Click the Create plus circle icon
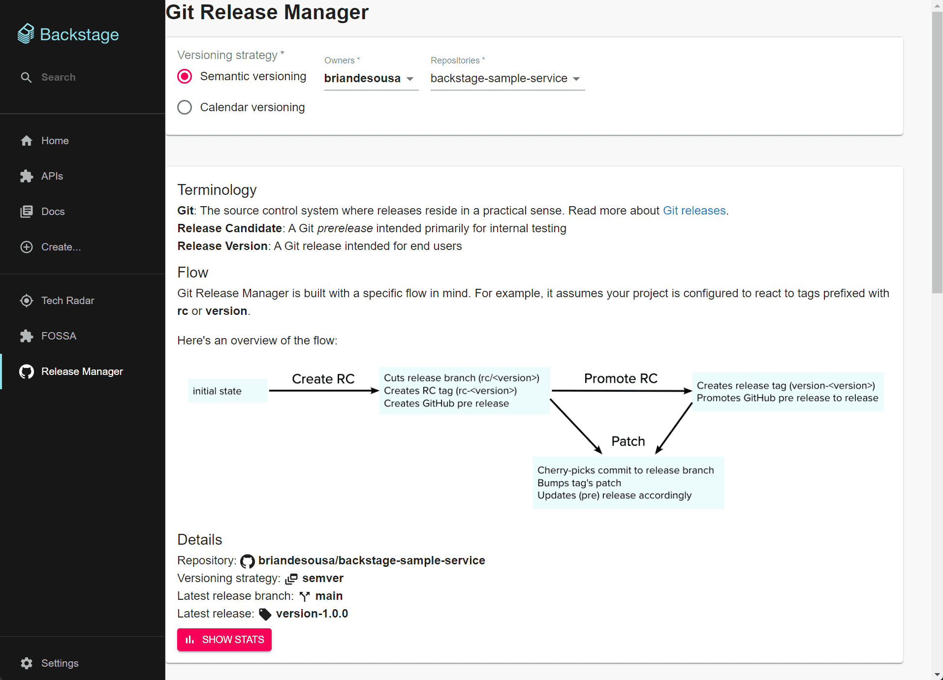Image resolution: width=943 pixels, height=680 pixels. tap(27, 247)
